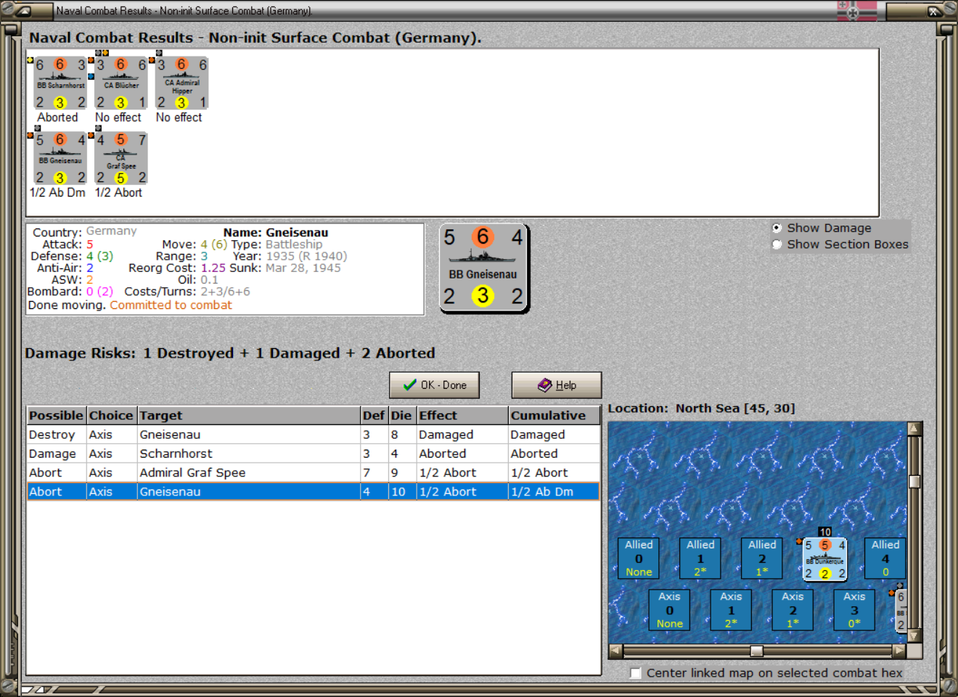Click the Committed to combat status text
Screen dimensions: 958x697
171,305
